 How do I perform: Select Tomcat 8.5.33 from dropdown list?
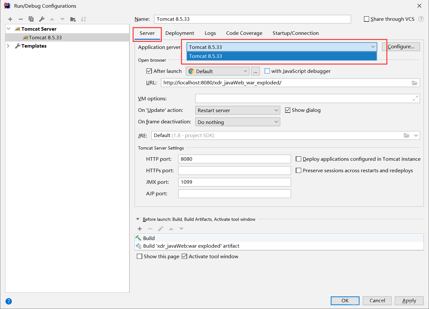click(x=282, y=56)
